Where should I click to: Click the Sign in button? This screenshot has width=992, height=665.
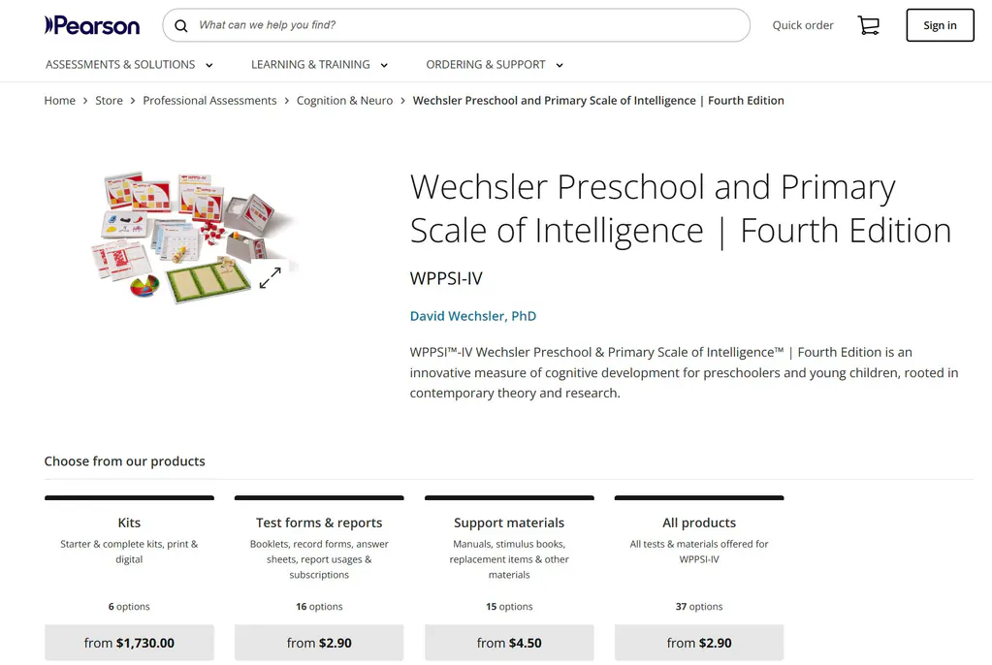click(939, 25)
